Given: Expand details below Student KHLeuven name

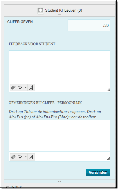Looking at the screenshot, I should (59, 15).
